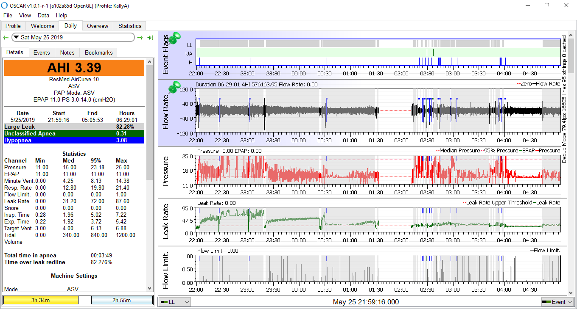This screenshot has width=577, height=309.
Task: Click the Pressure graph title
Action: [x=165, y=171]
